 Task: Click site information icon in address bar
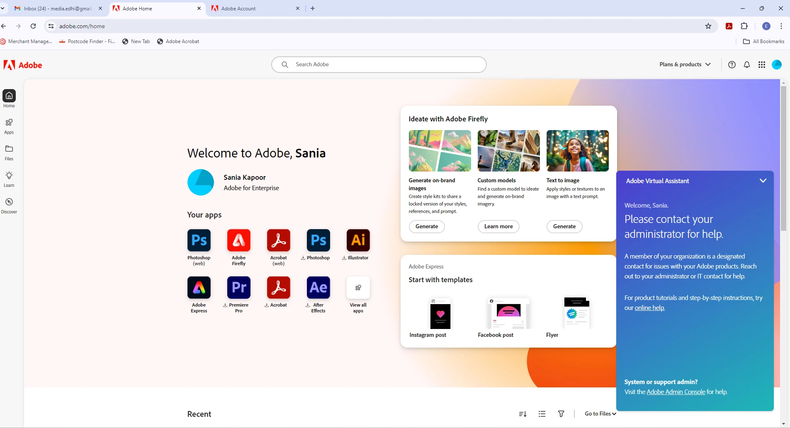(51, 26)
